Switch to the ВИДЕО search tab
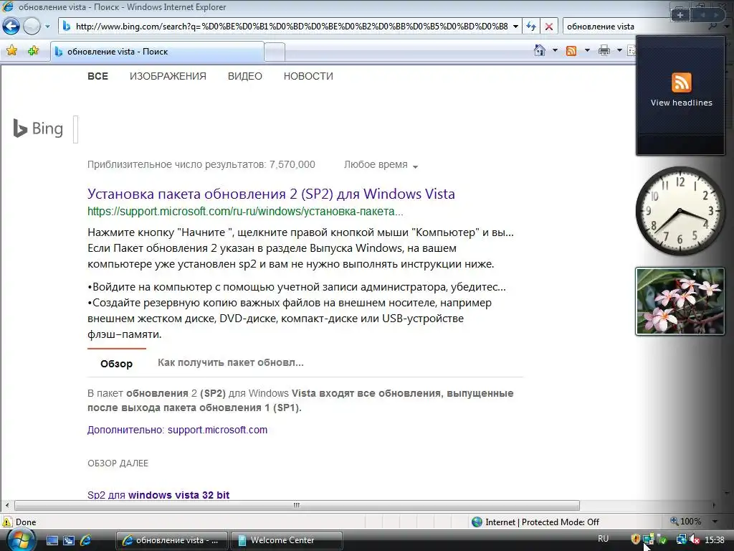Viewport: 734px width, 551px height. [245, 76]
